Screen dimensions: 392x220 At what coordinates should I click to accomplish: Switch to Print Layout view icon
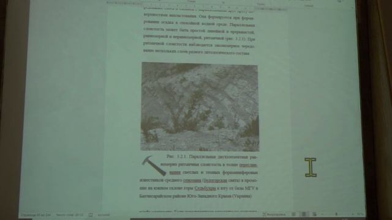[304, 214]
